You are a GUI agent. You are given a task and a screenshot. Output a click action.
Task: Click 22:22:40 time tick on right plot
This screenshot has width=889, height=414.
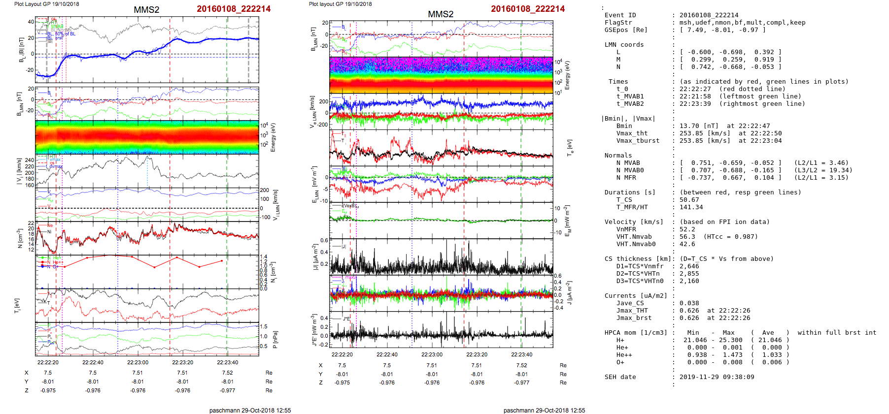[387, 354]
